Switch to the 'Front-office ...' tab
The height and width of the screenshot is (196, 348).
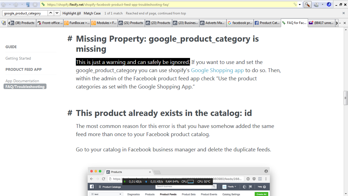[x=50, y=23]
